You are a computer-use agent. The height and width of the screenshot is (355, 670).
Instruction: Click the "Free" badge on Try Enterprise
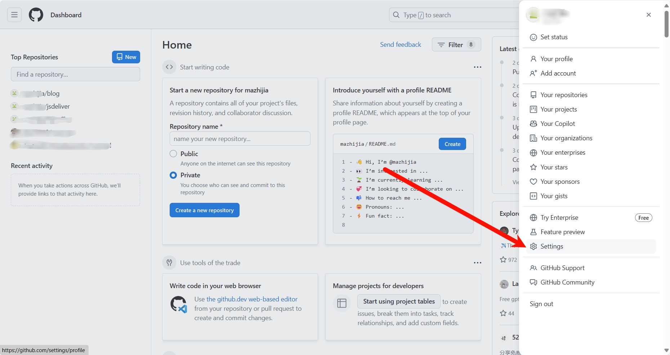point(643,218)
